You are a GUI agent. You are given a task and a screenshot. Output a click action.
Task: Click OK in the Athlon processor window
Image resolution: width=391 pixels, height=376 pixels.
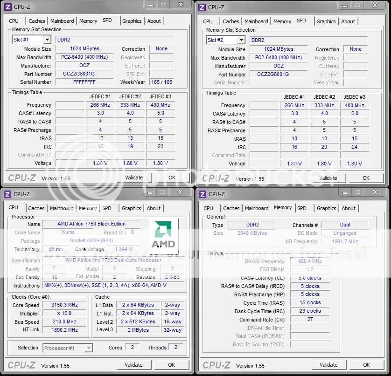tap(172, 365)
